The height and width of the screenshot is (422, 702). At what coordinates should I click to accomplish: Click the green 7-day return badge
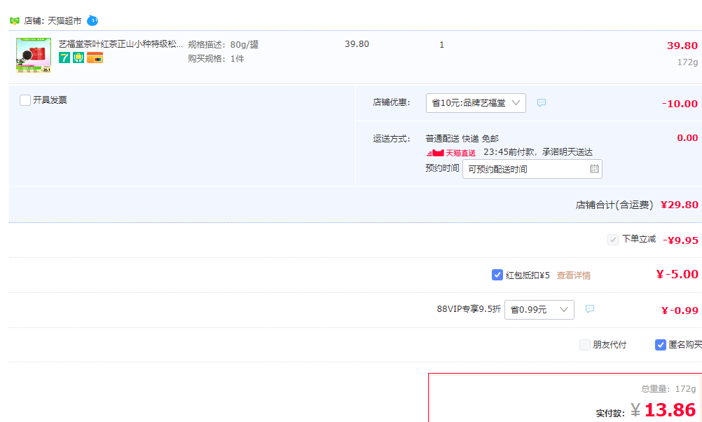click(64, 57)
